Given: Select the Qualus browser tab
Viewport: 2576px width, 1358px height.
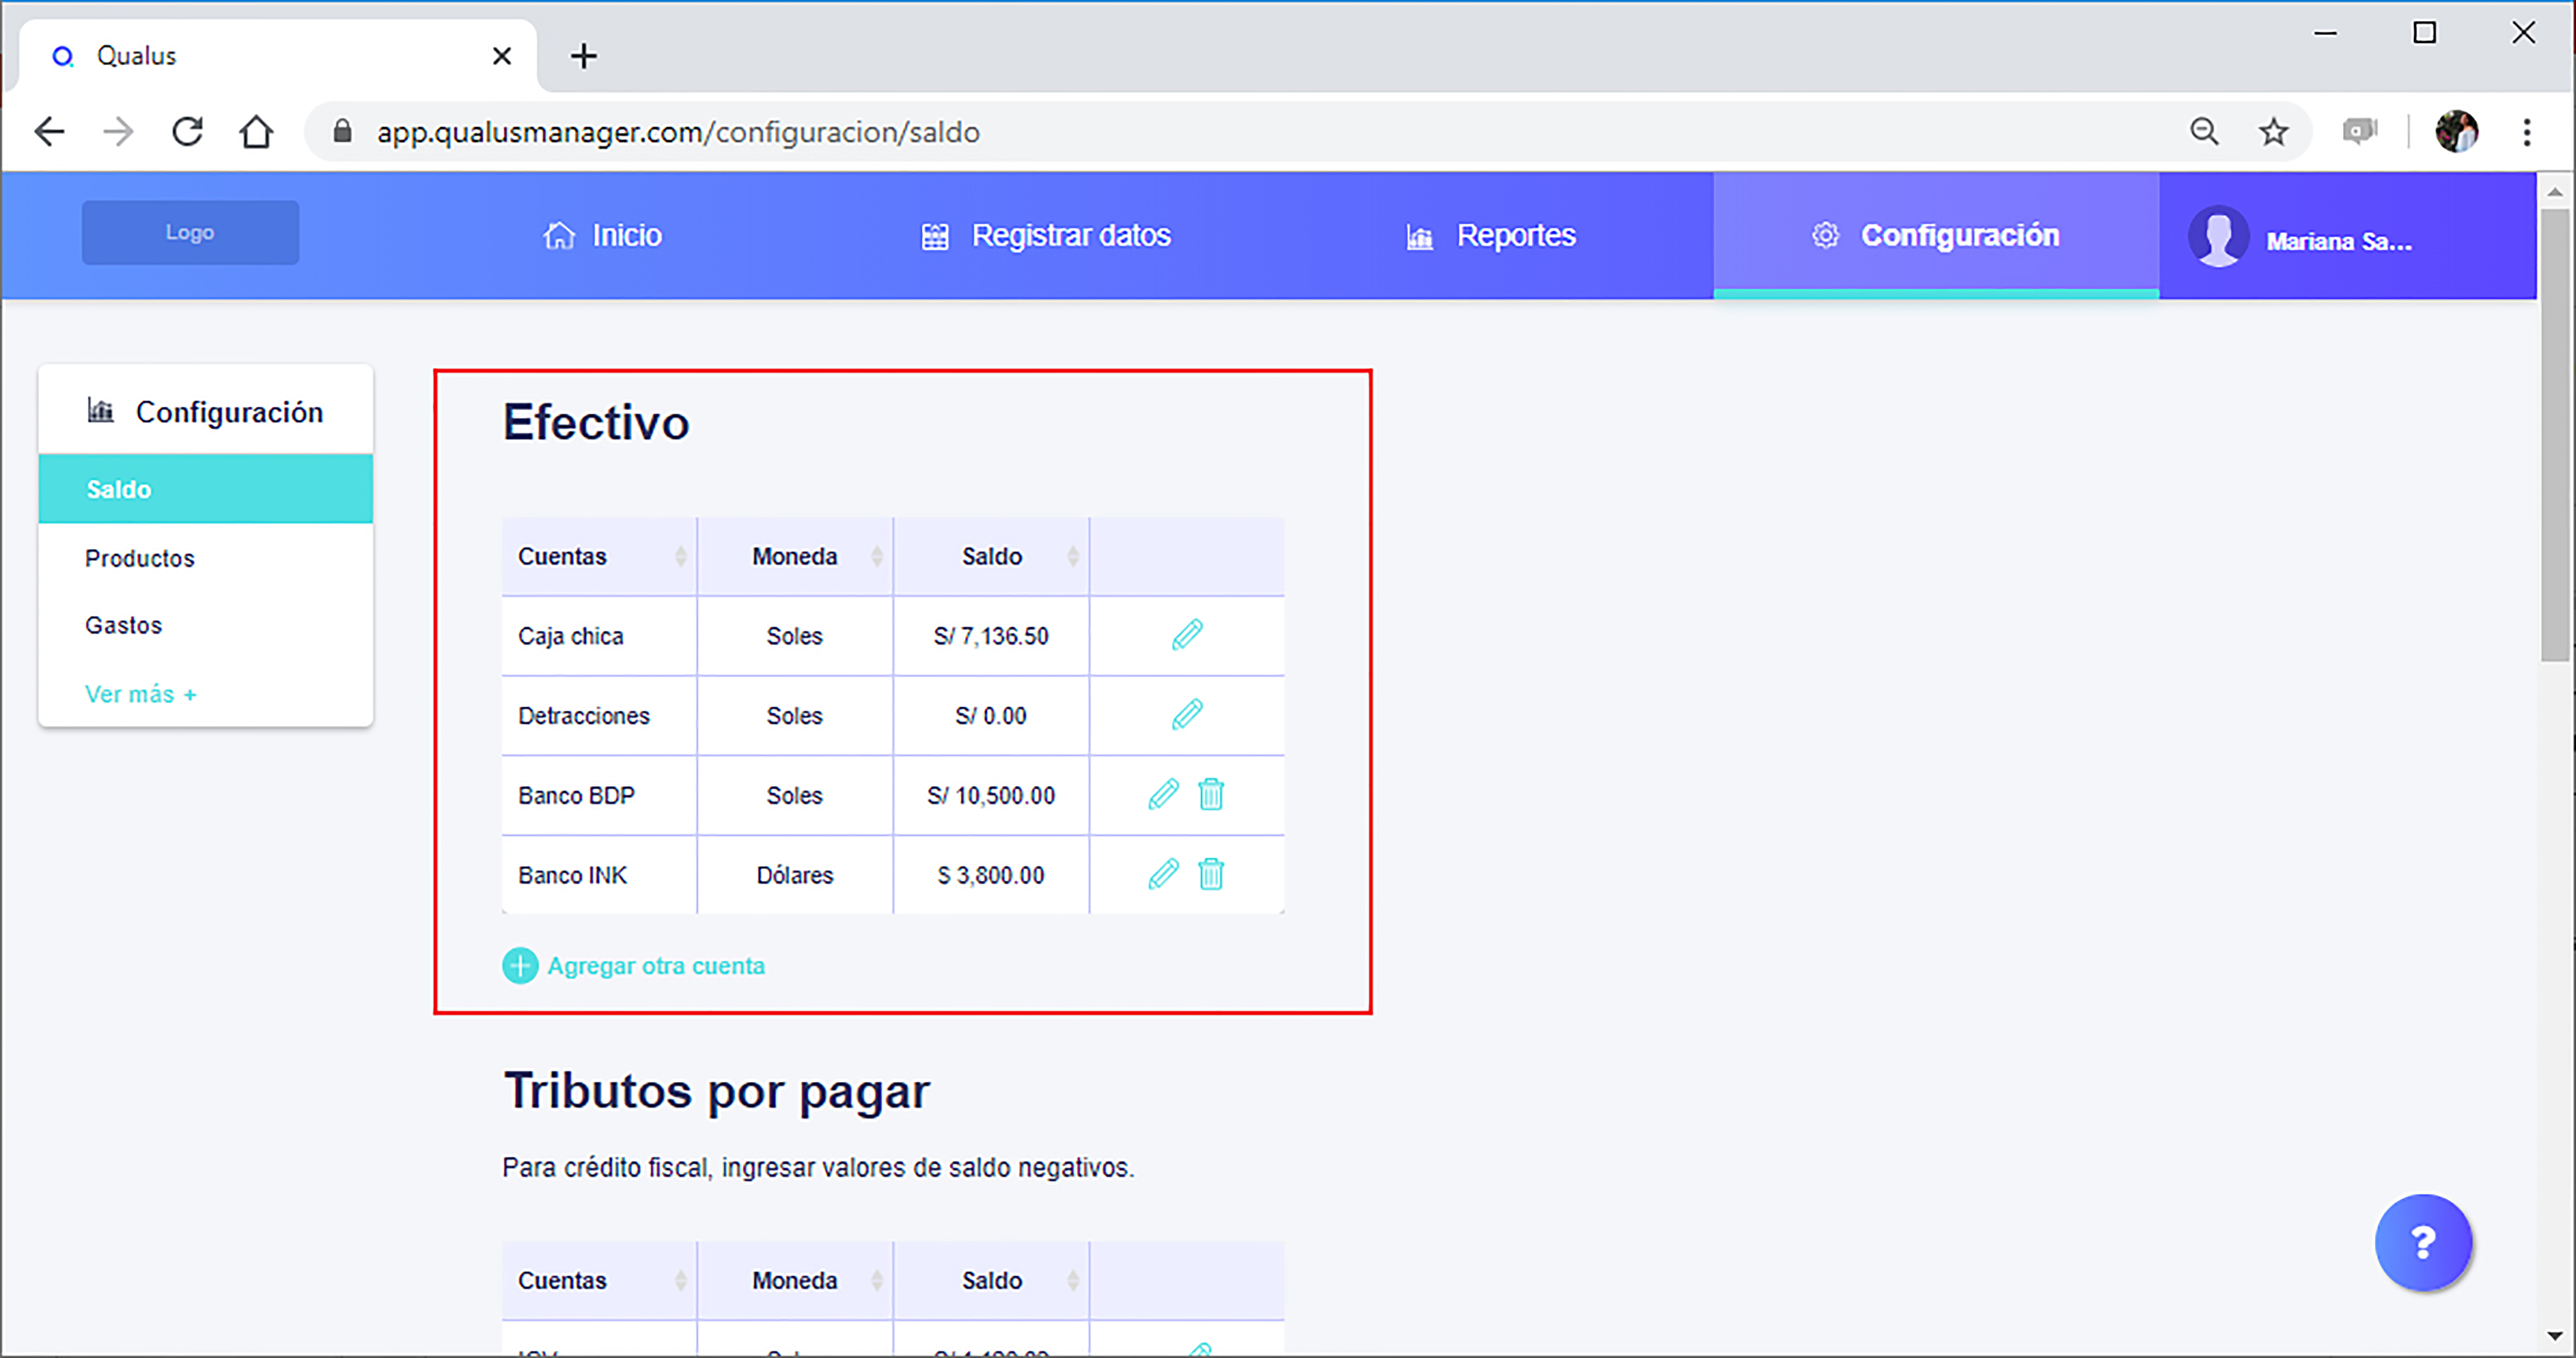Looking at the screenshot, I should 278,56.
